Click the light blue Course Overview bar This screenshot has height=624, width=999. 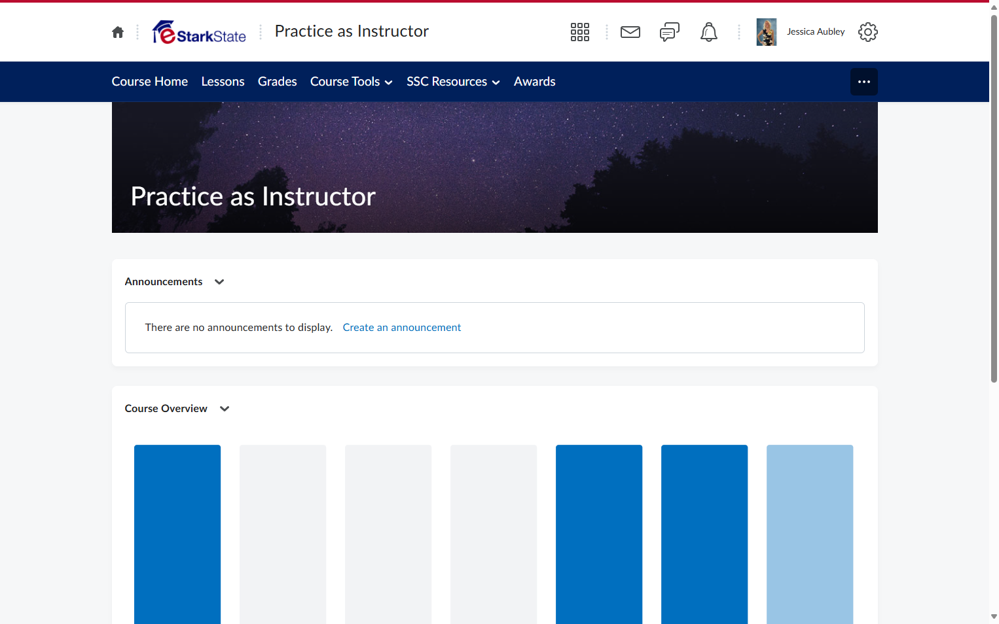coord(810,534)
